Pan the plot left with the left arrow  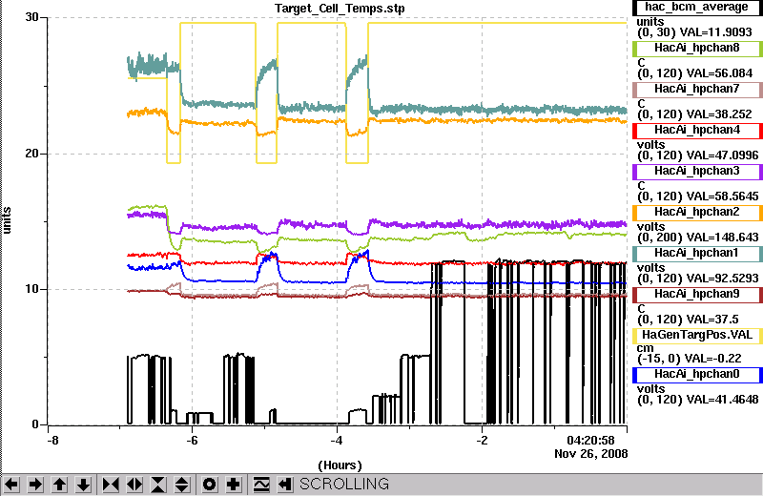[x=11, y=485]
